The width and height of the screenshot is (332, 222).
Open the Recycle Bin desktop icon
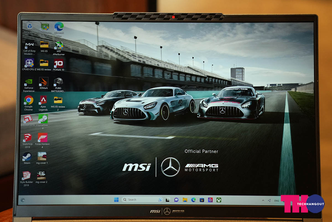pos(29,28)
